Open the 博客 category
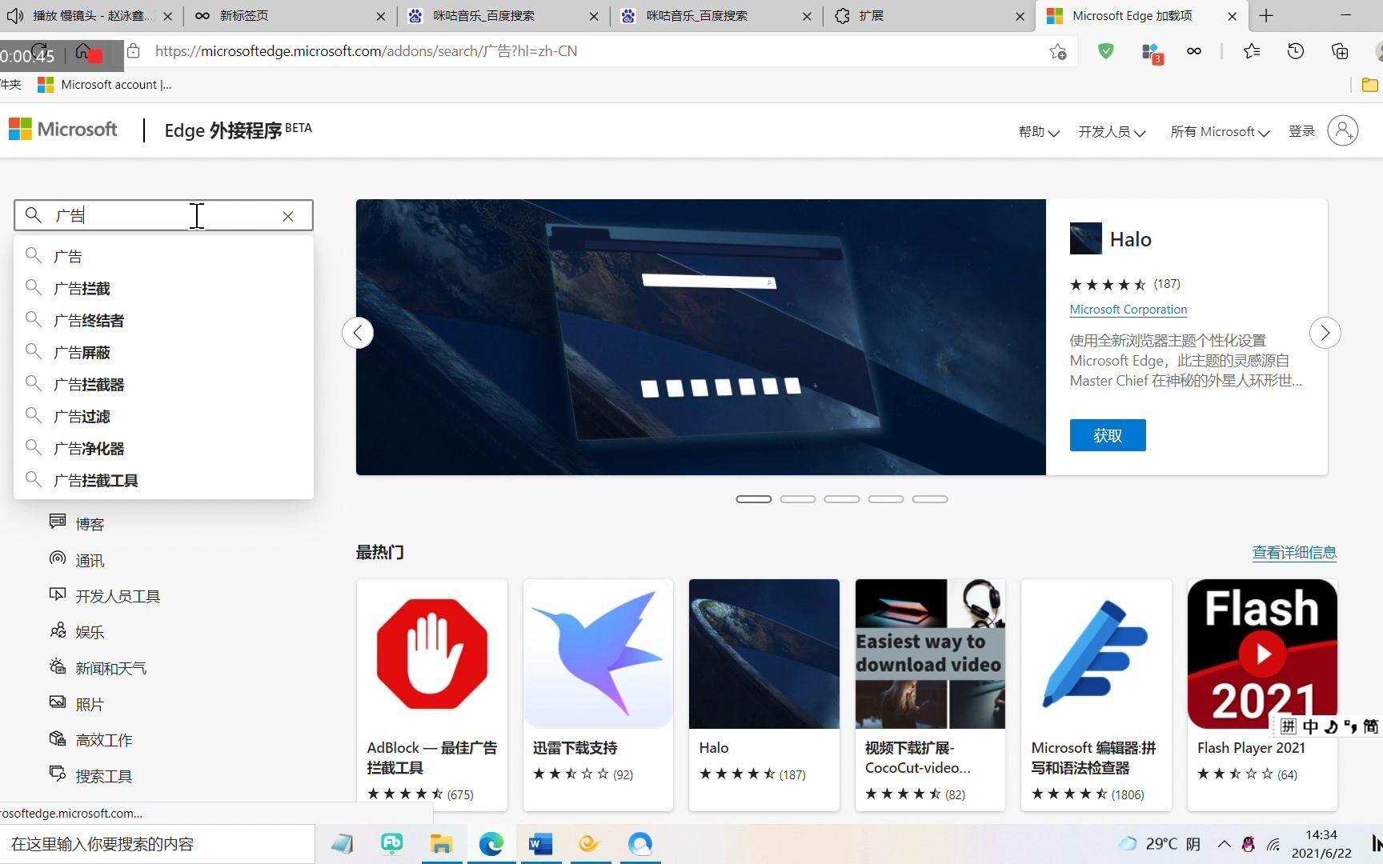Image resolution: width=1383 pixels, height=864 pixels. (x=77, y=524)
